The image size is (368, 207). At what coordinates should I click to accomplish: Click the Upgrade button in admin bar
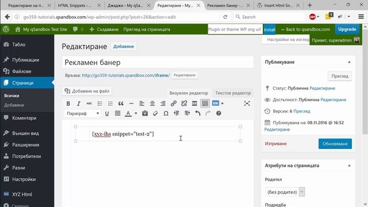(347, 29)
